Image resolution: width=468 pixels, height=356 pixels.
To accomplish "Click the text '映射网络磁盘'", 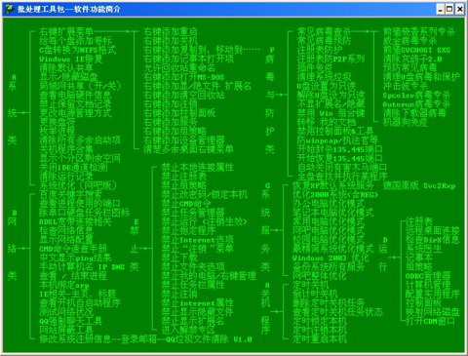I will click(433, 312).
